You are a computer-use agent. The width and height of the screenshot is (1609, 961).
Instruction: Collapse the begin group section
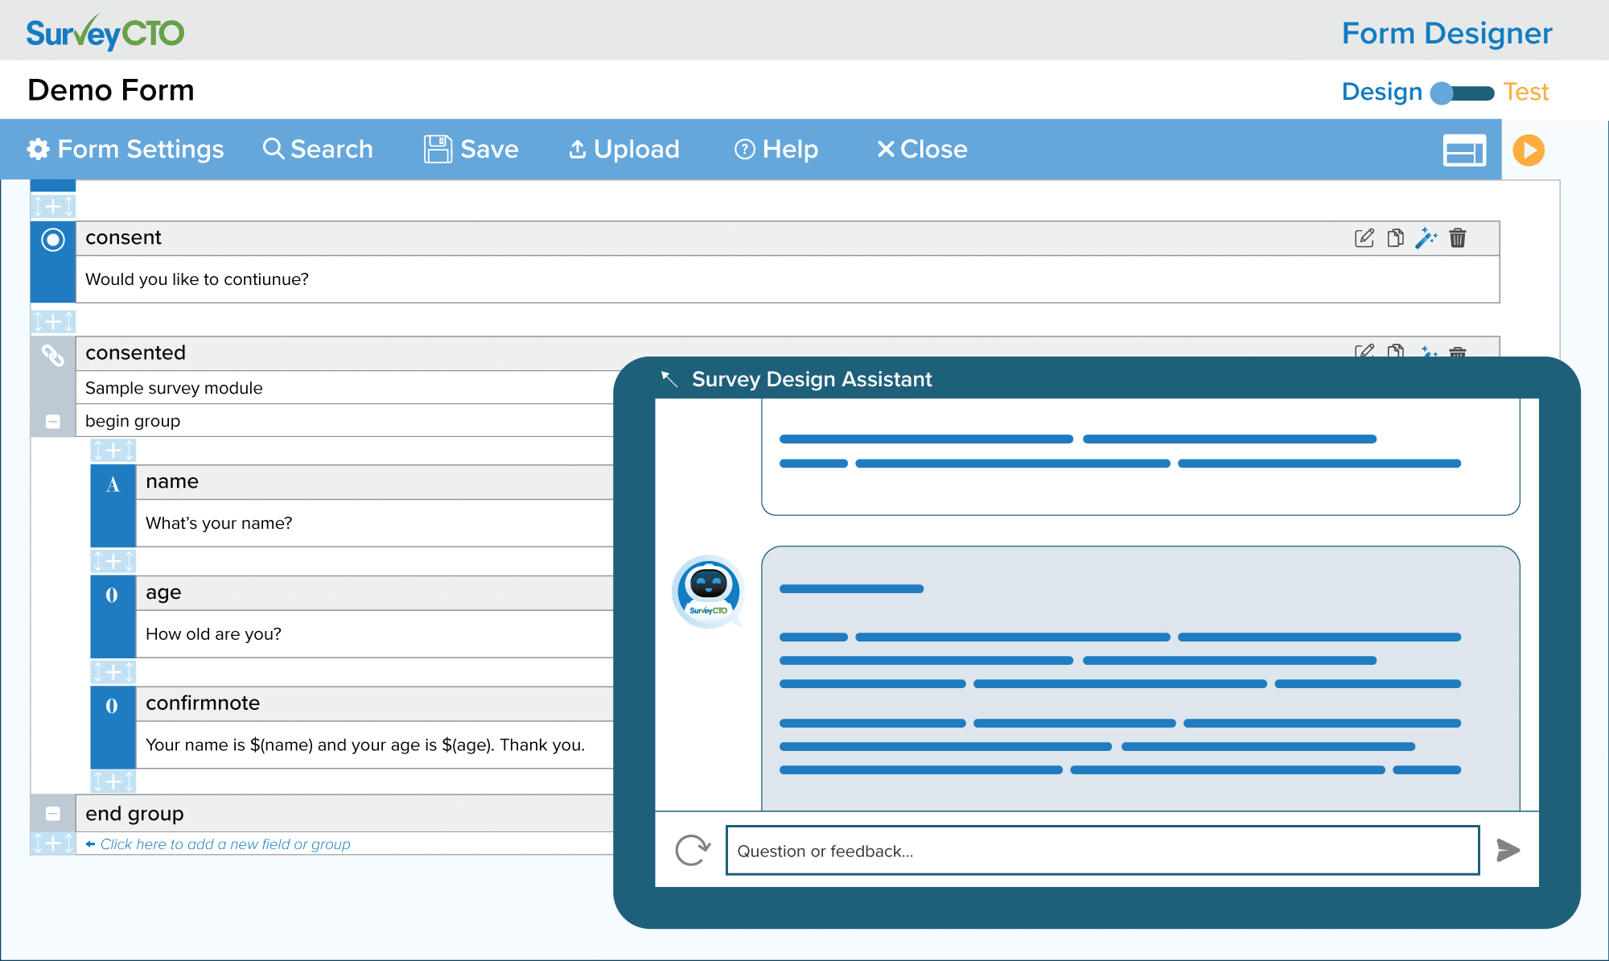53,420
